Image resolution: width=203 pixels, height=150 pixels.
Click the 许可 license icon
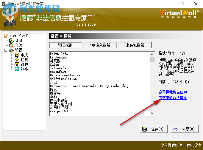(x=11, y=41)
